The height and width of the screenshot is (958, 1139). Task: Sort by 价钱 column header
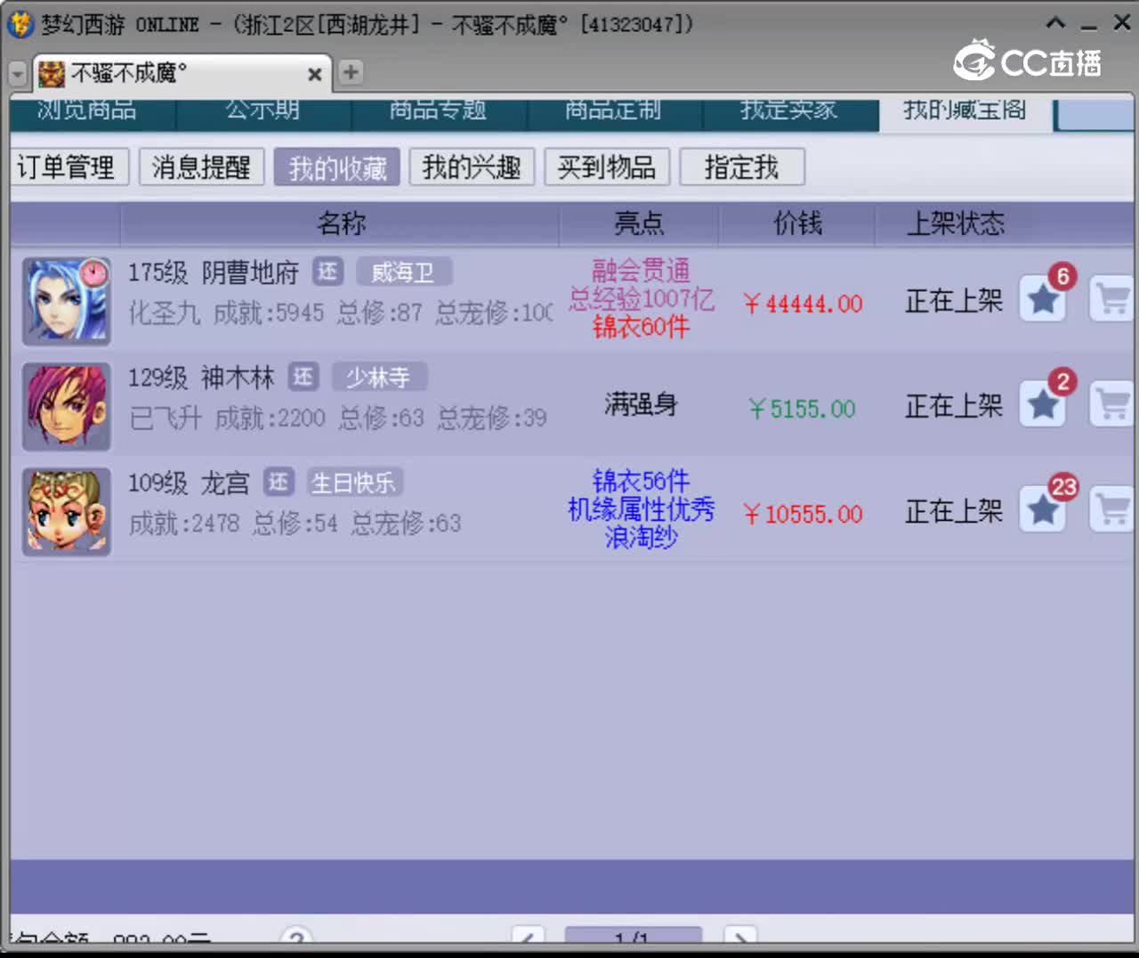[797, 223]
